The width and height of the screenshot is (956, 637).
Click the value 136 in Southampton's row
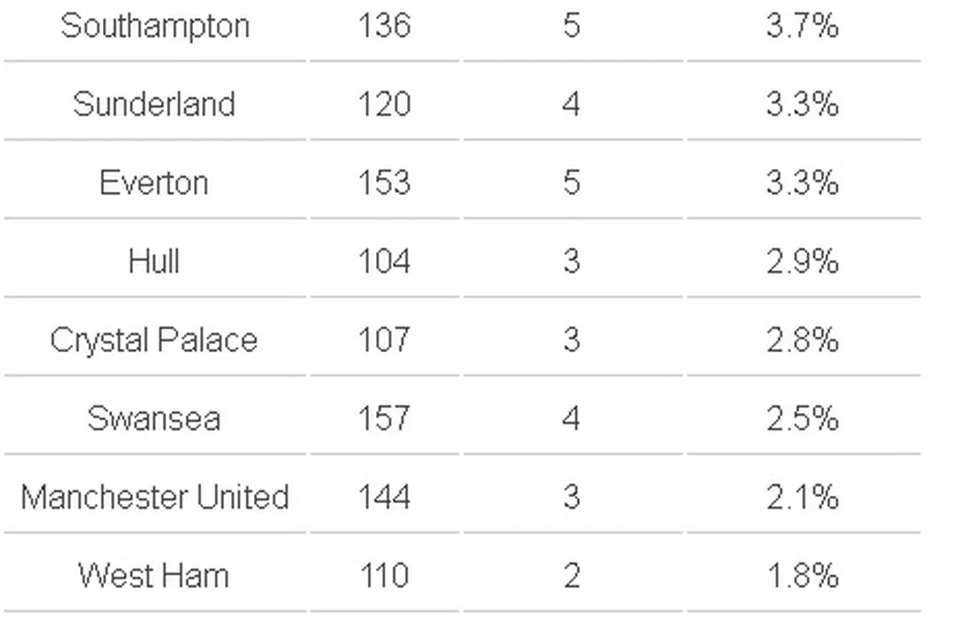[384, 25]
